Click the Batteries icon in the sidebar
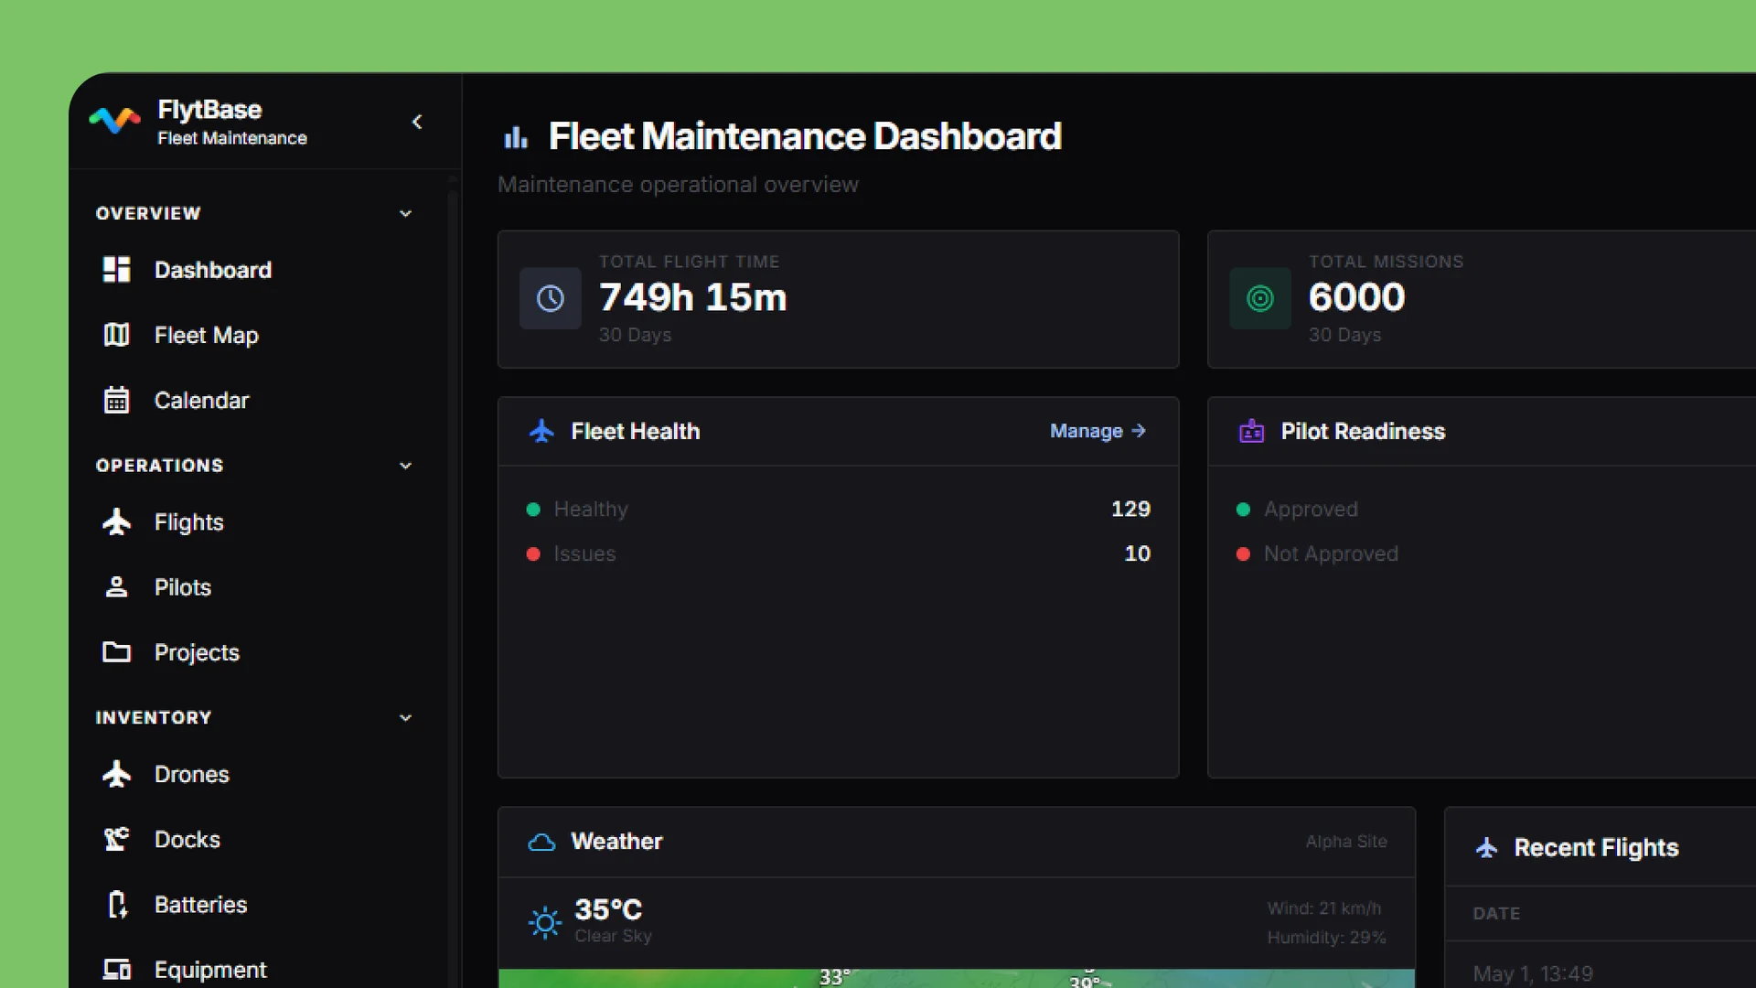This screenshot has width=1756, height=988. (116, 904)
